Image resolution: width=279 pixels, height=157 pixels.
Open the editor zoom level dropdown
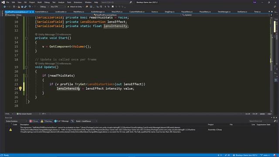tap(9, 114)
